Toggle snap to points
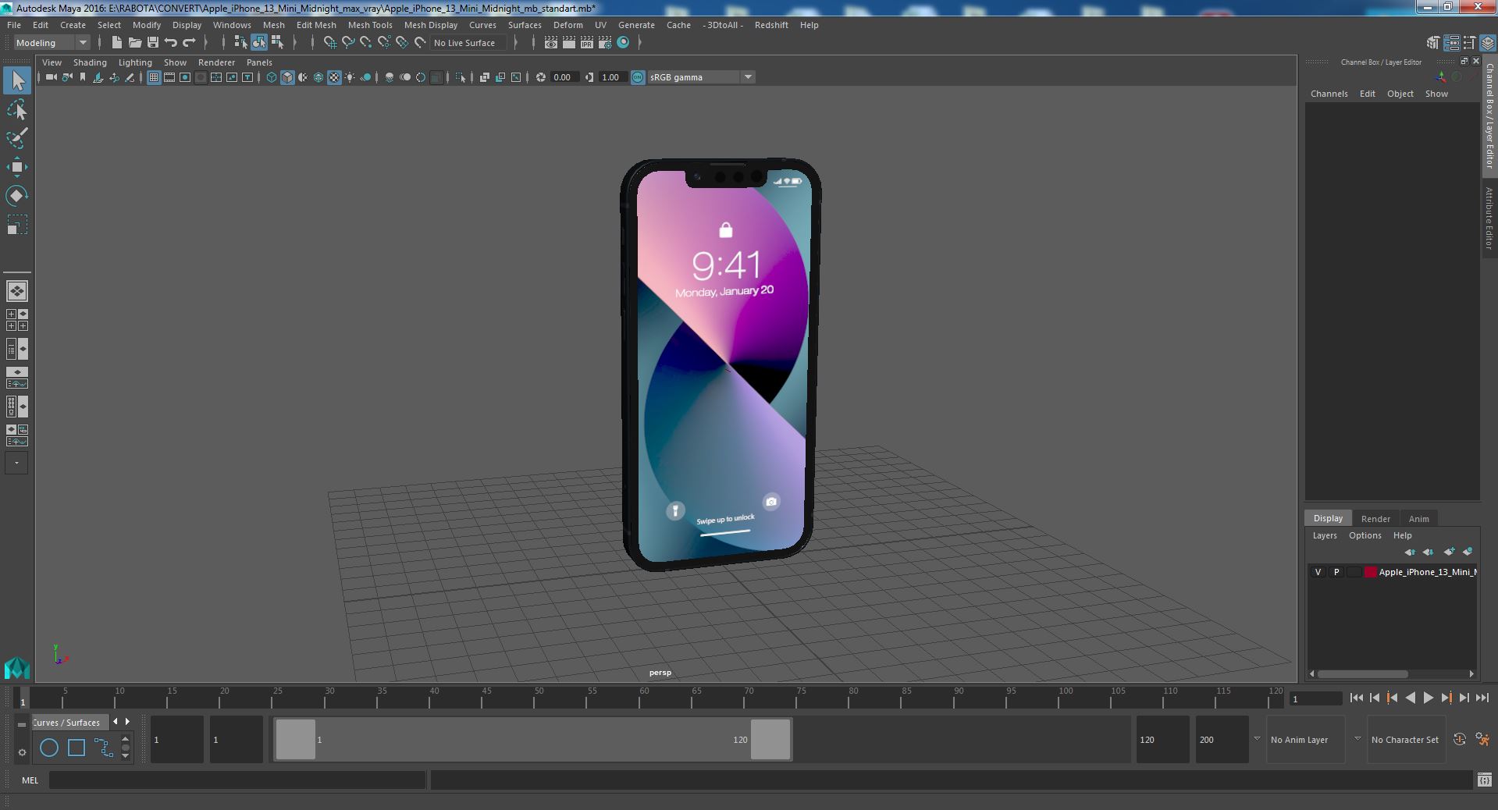The width and height of the screenshot is (1498, 810). (x=366, y=43)
